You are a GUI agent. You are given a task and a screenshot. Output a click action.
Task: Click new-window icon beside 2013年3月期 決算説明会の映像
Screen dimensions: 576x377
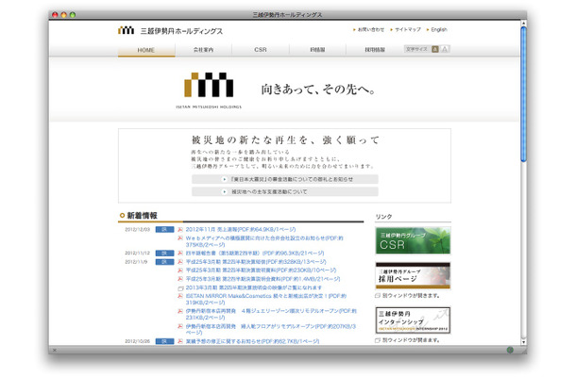tap(180, 288)
